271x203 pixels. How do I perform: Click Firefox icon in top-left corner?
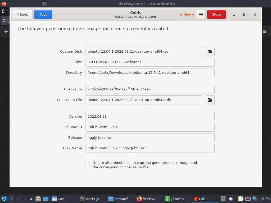[x=4, y=4]
